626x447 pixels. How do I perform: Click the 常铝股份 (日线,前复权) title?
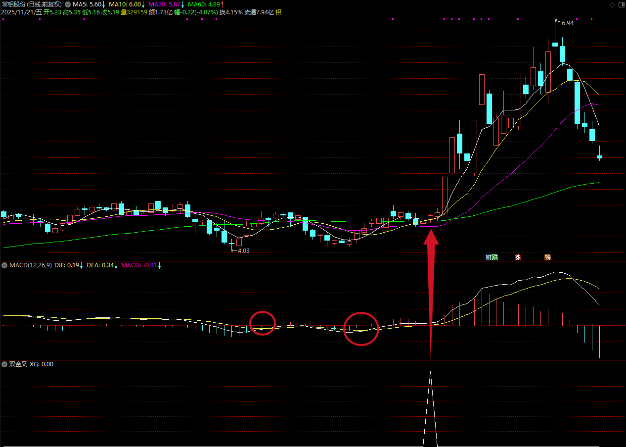[32, 4]
